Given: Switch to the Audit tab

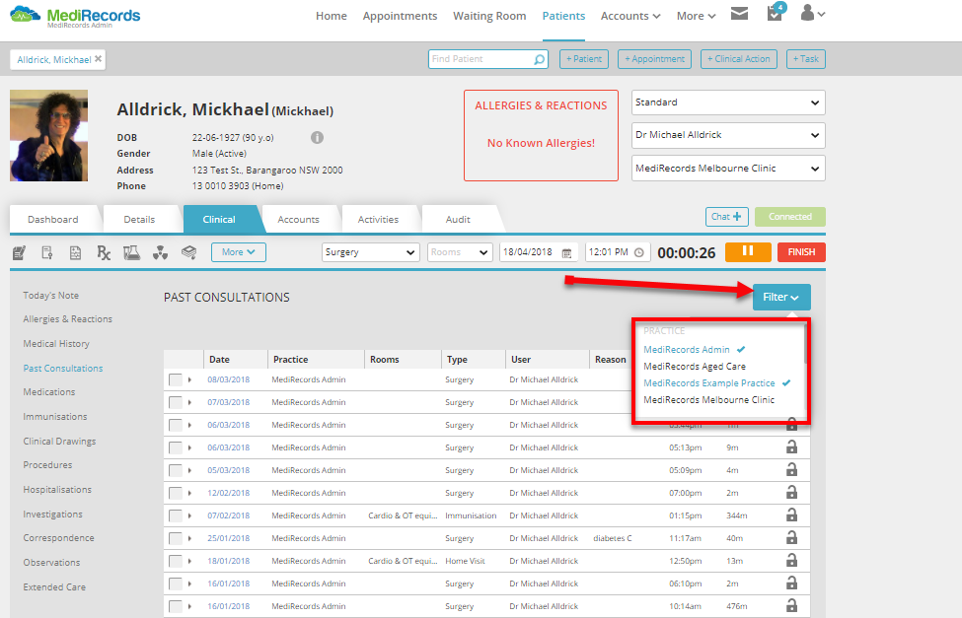Looking at the screenshot, I should pos(458,220).
